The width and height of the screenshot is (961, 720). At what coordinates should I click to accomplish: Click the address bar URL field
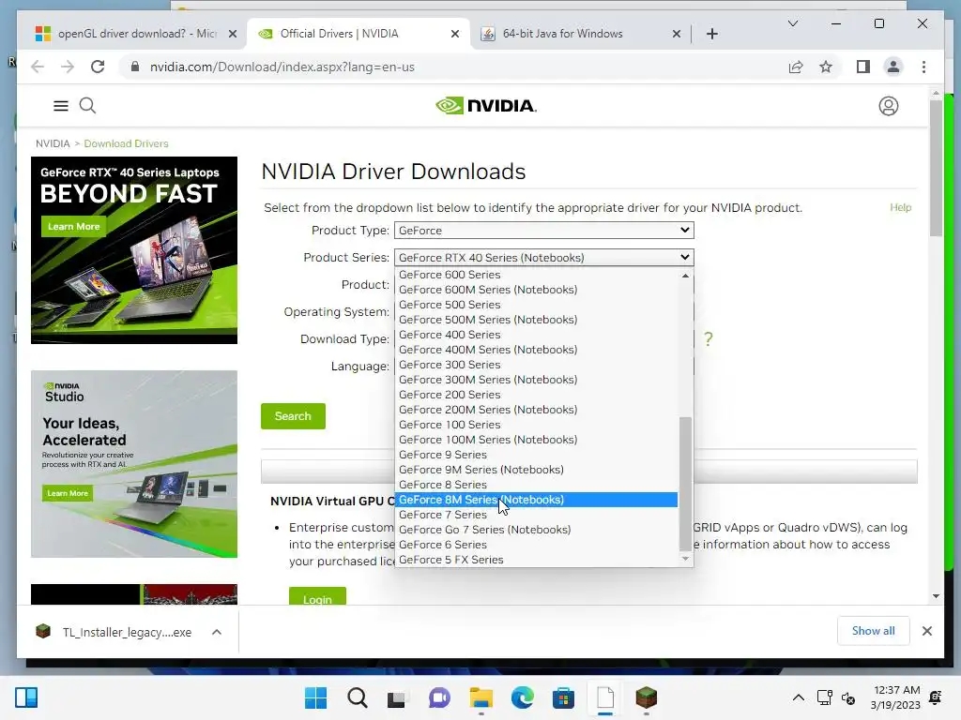453,67
